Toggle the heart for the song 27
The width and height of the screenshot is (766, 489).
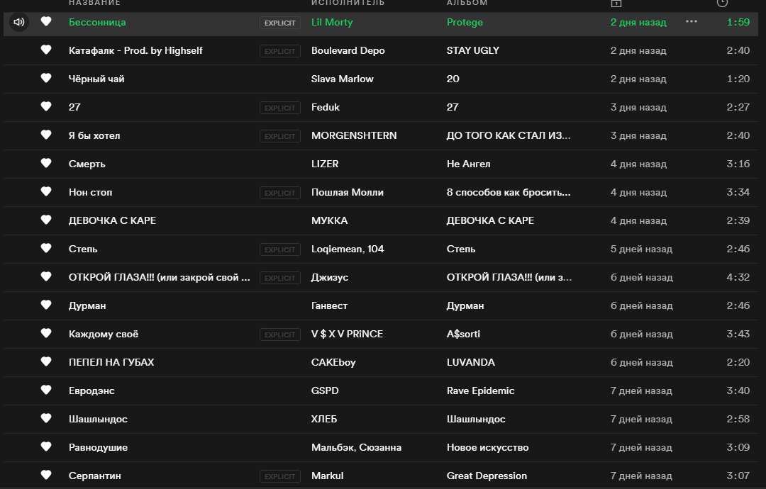(46, 106)
